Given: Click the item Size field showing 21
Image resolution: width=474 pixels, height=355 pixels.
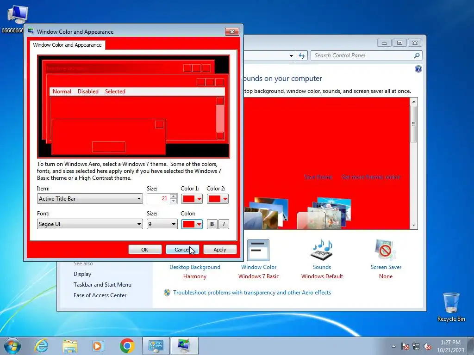Looking at the screenshot, I should point(158,199).
